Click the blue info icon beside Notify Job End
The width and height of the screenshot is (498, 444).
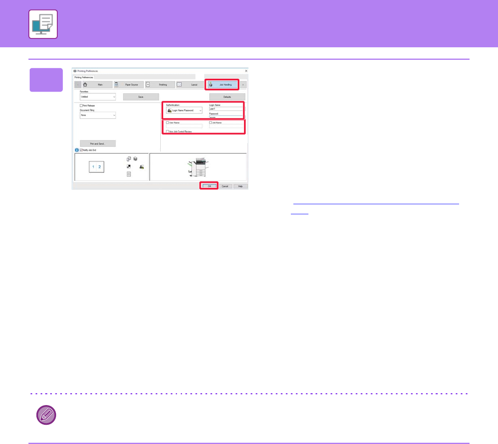click(77, 150)
